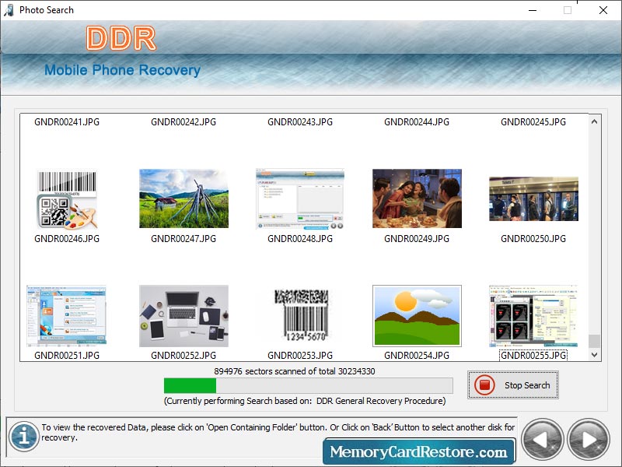Click the Photo Search title bar icon
The image size is (622, 467).
coord(9,10)
